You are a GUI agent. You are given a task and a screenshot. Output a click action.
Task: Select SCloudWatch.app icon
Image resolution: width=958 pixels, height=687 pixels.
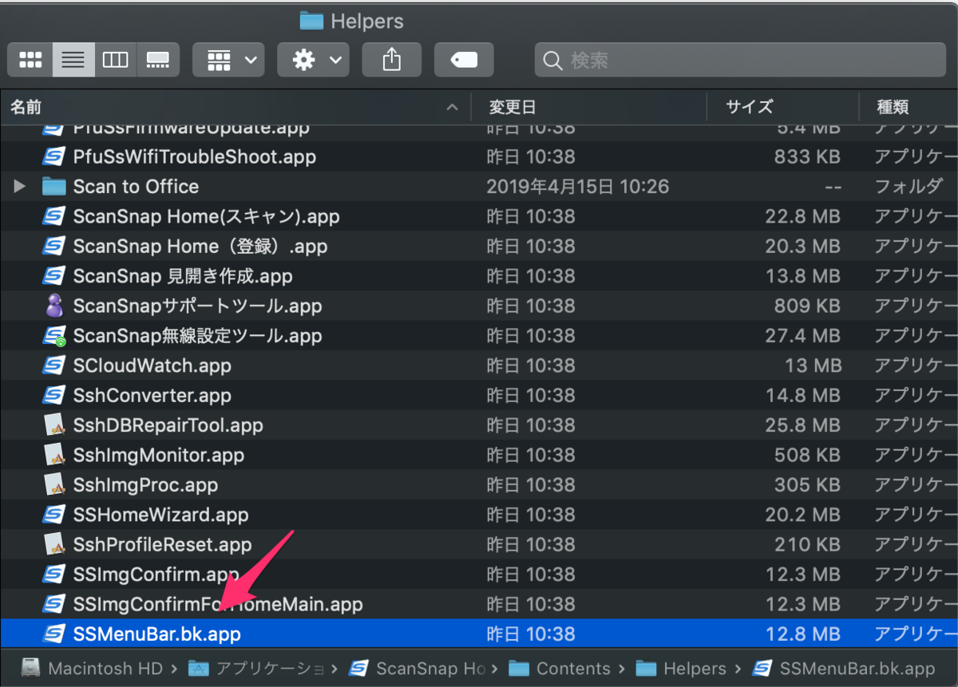pyautogui.click(x=53, y=365)
